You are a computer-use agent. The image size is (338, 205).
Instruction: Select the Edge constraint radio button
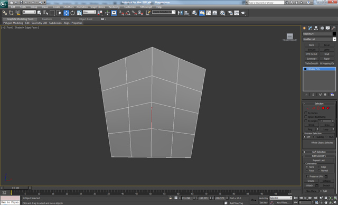[x=319, y=167]
